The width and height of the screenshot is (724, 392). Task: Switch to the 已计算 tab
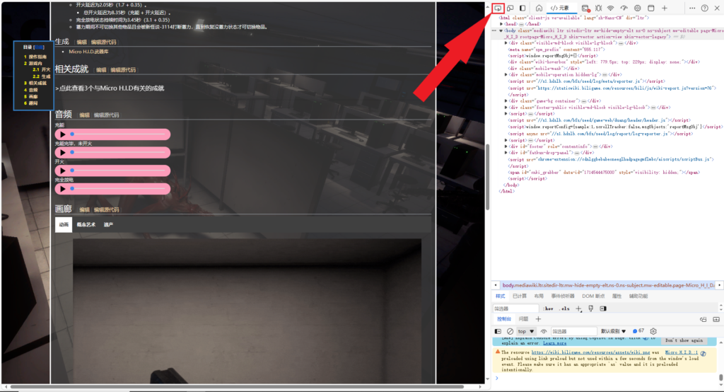(x=520, y=296)
